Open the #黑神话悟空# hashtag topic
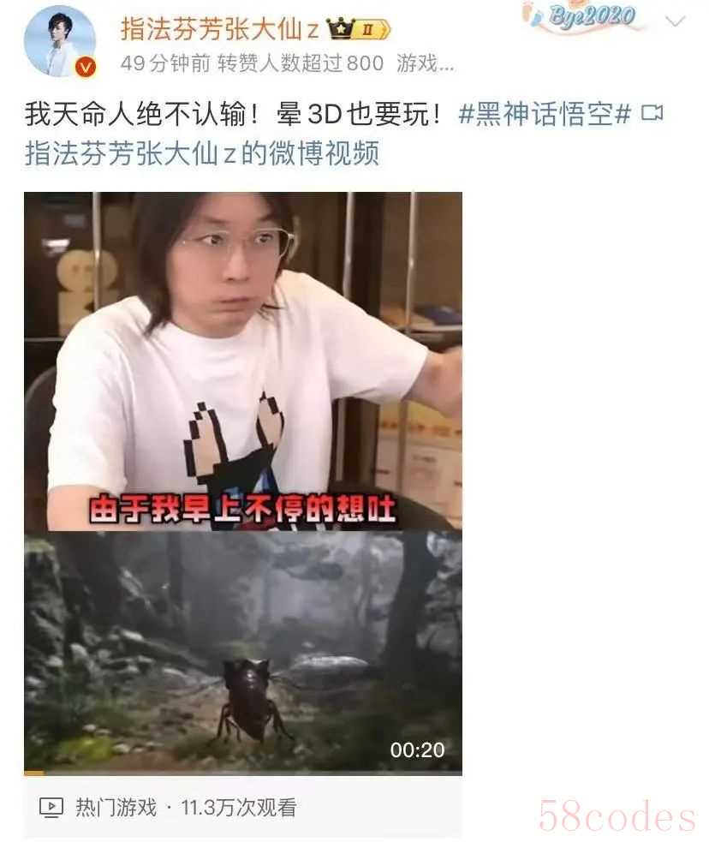Image resolution: width=709 pixels, height=842 pixels. click(545, 114)
